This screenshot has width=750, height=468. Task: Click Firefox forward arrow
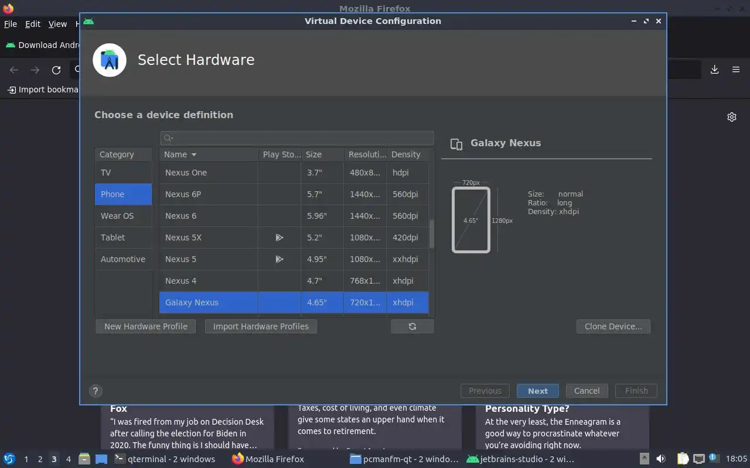click(35, 70)
